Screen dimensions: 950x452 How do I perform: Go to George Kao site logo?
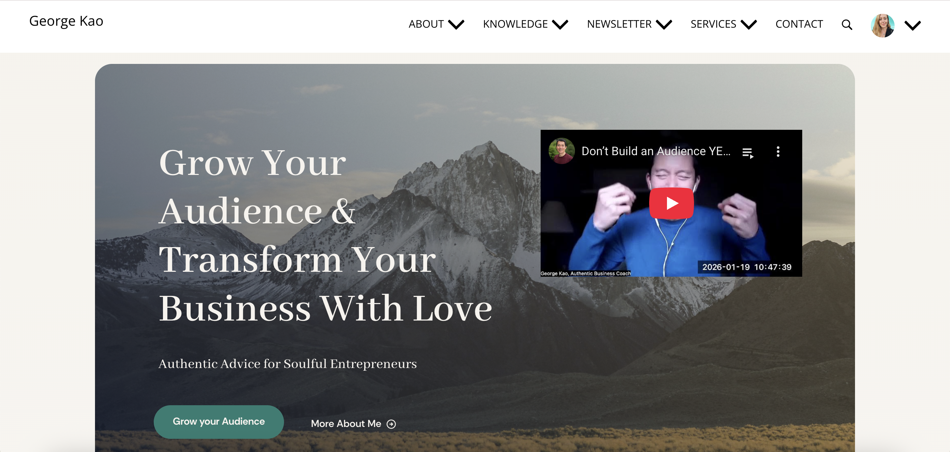pyautogui.click(x=66, y=21)
